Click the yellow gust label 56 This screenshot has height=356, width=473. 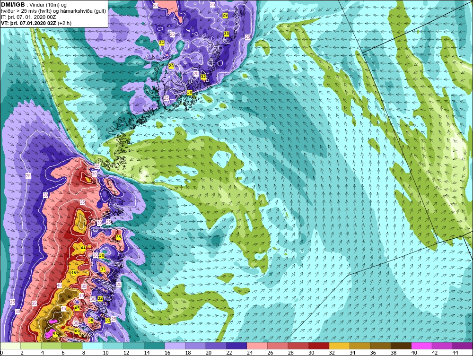[x=55, y=334]
